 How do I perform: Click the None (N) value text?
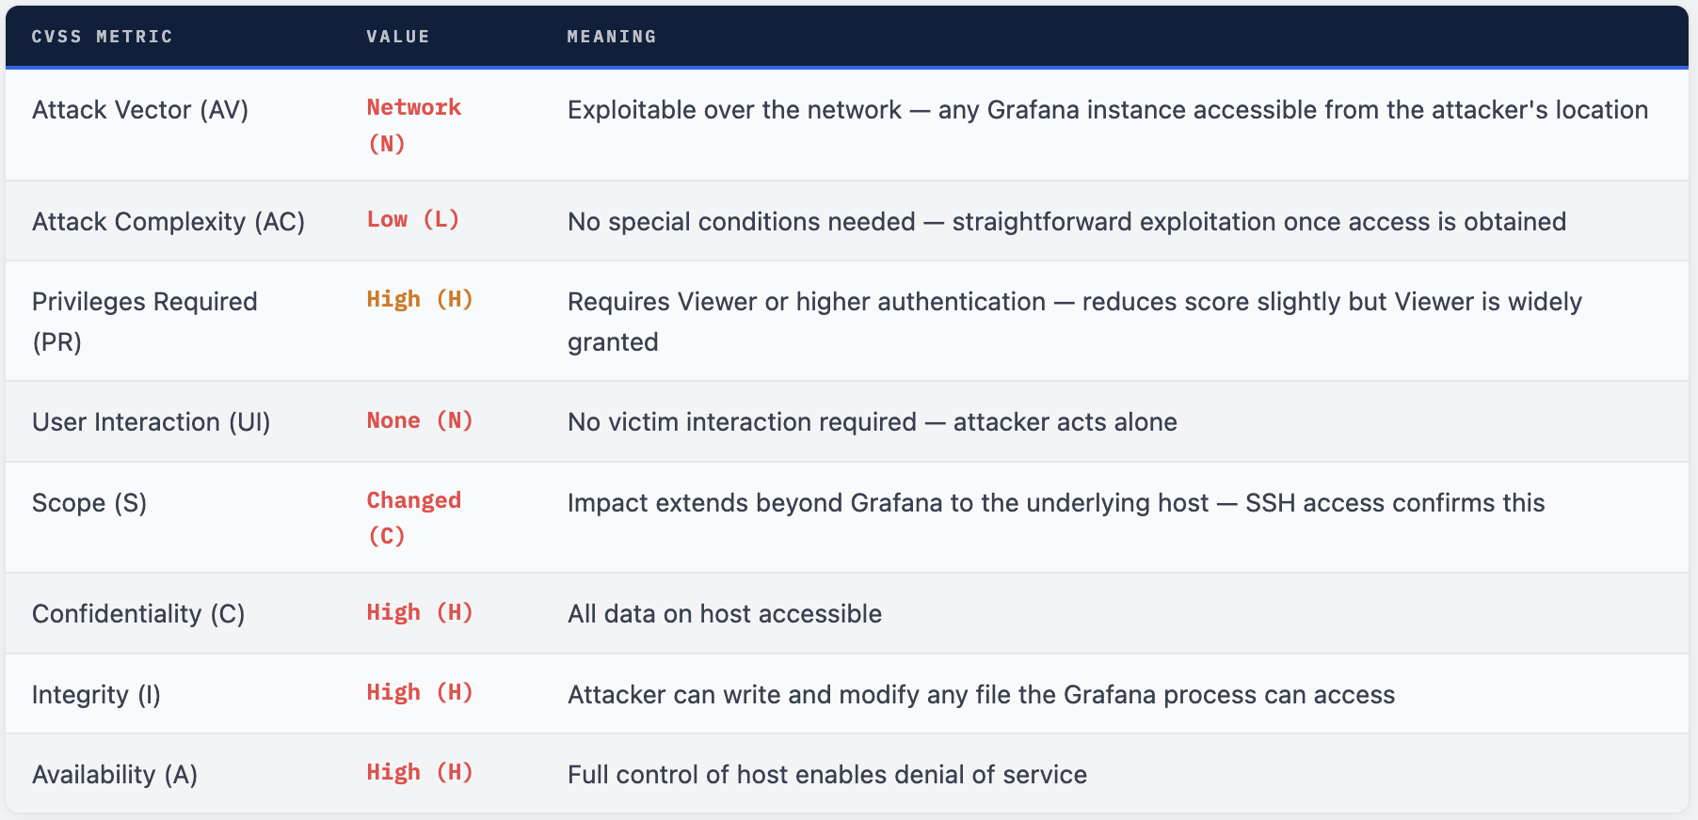pyautogui.click(x=419, y=421)
